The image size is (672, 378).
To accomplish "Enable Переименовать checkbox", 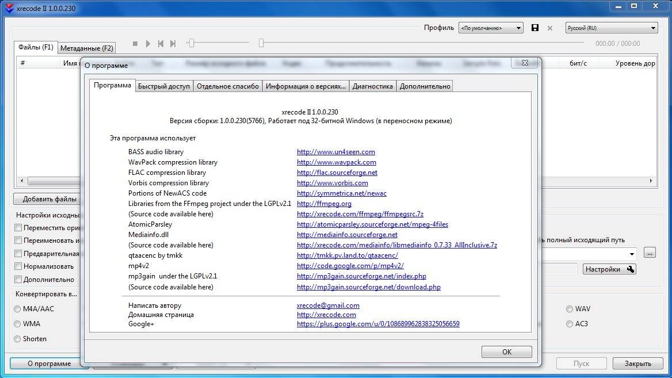I will coord(18,240).
